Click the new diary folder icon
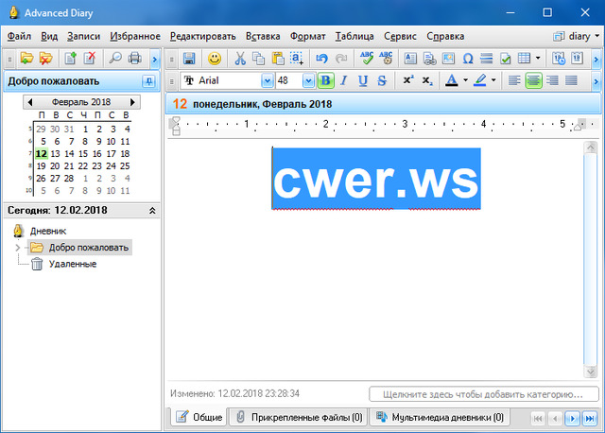605x433 pixels. tap(27, 59)
